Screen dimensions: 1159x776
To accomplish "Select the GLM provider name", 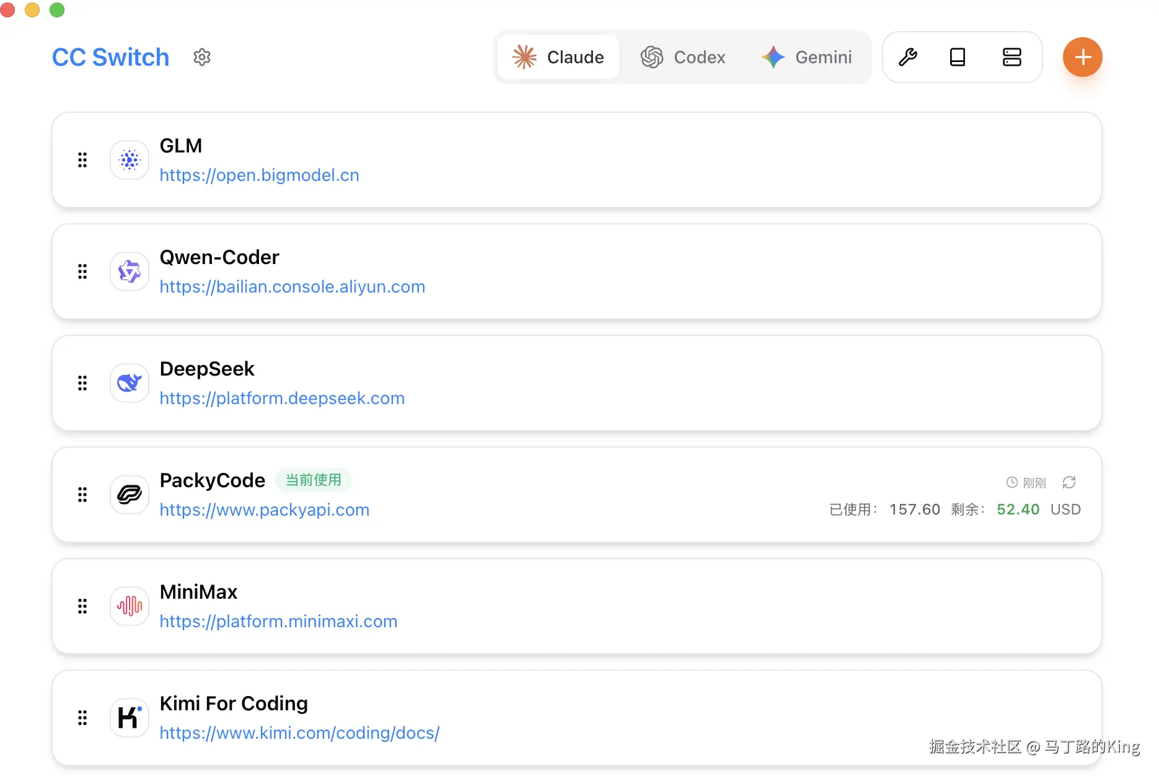I will pyautogui.click(x=181, y=146).
